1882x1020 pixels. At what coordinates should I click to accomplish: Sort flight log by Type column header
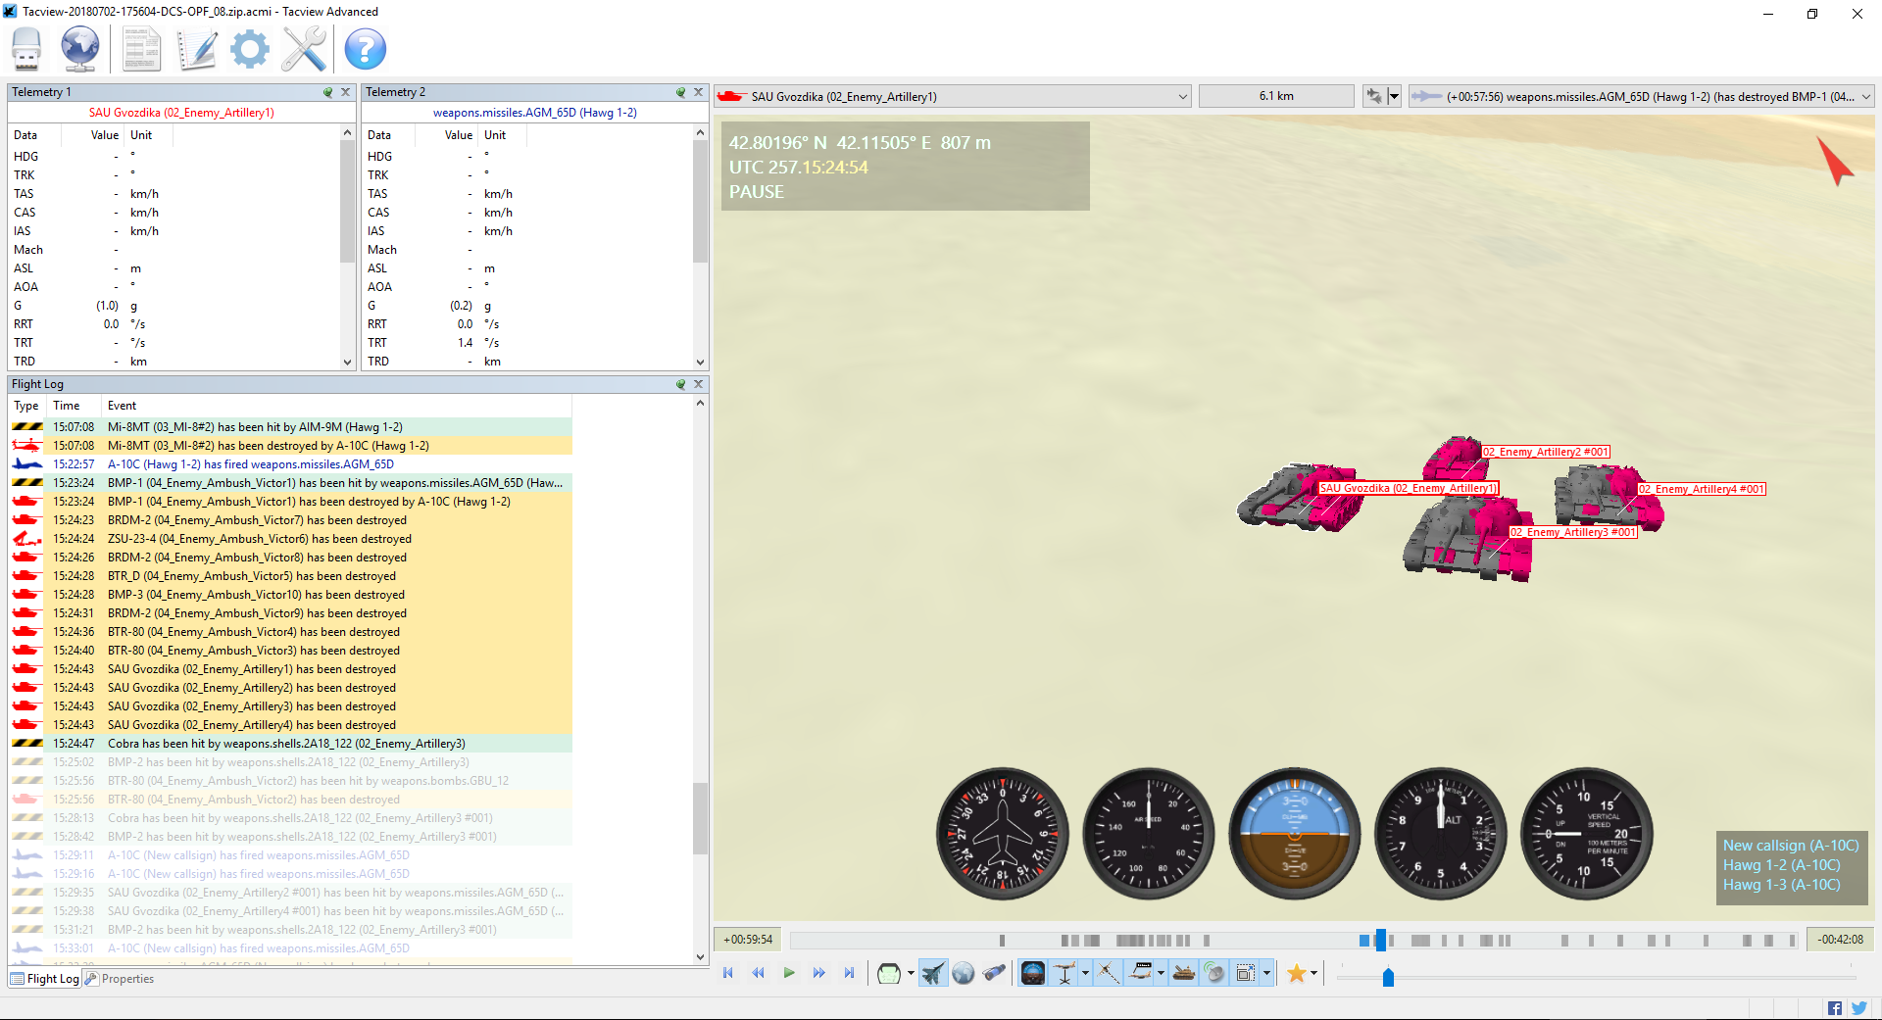tap(26, 406)
